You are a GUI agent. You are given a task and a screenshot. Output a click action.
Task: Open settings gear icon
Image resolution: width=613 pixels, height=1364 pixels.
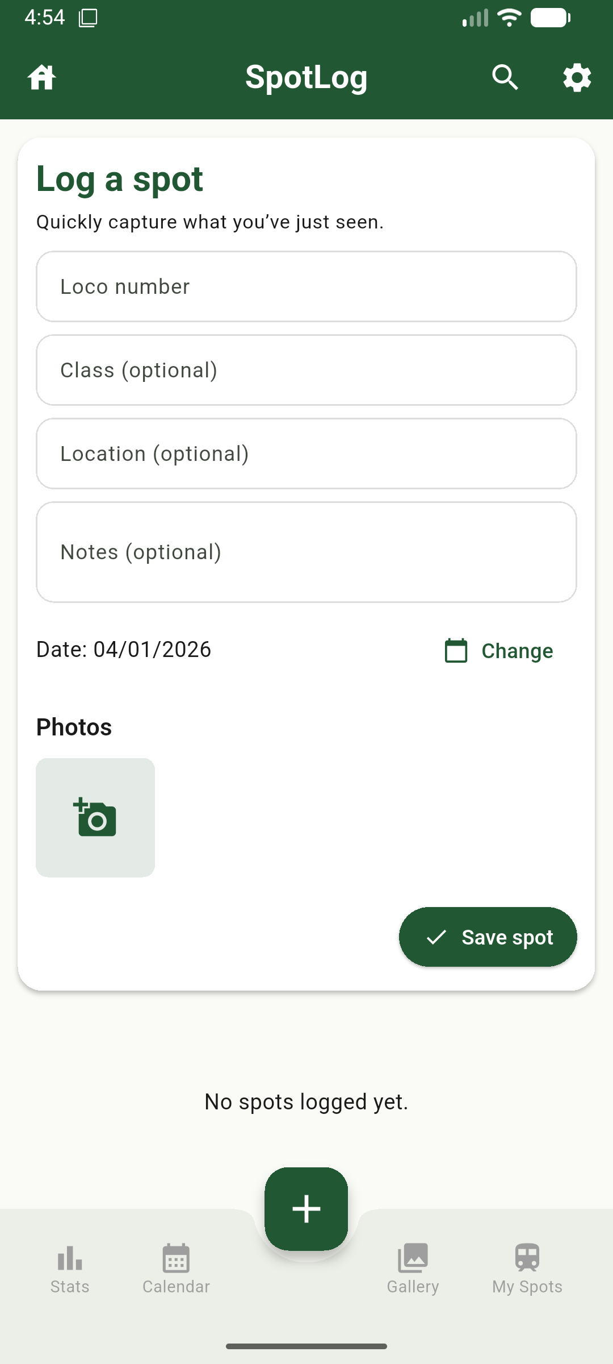click(577, 77)
